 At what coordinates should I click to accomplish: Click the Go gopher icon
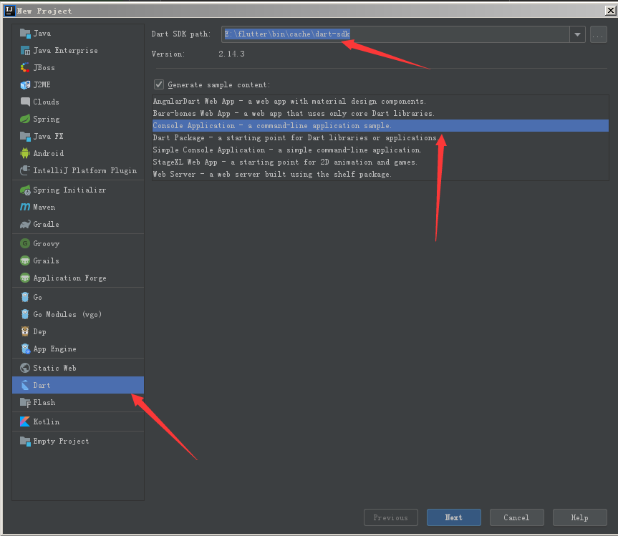25,297
